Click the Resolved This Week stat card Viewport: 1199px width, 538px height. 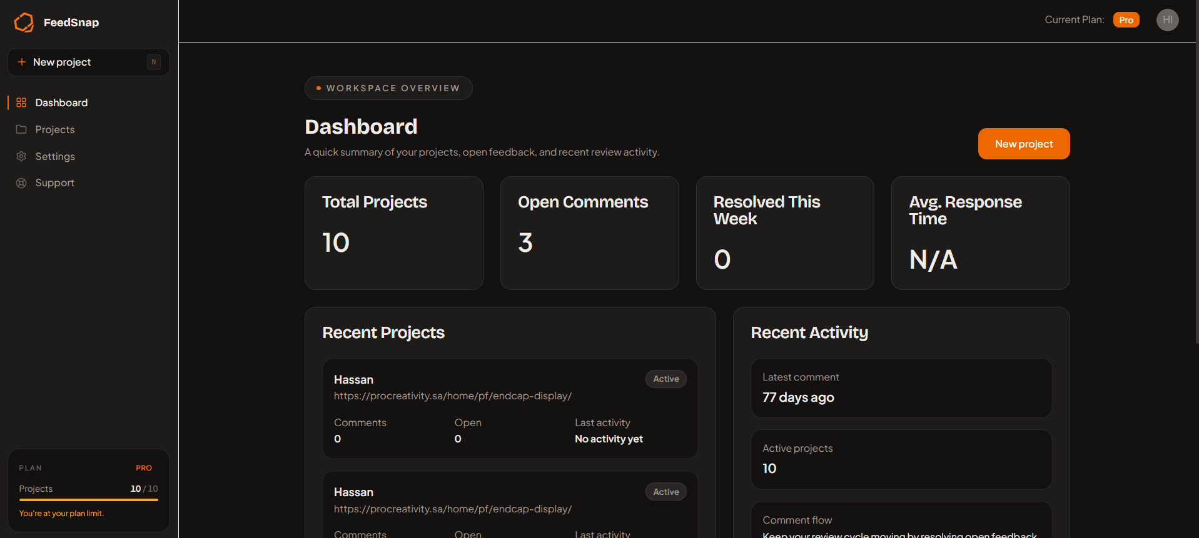pyautogui.click(x=785, y=233)
